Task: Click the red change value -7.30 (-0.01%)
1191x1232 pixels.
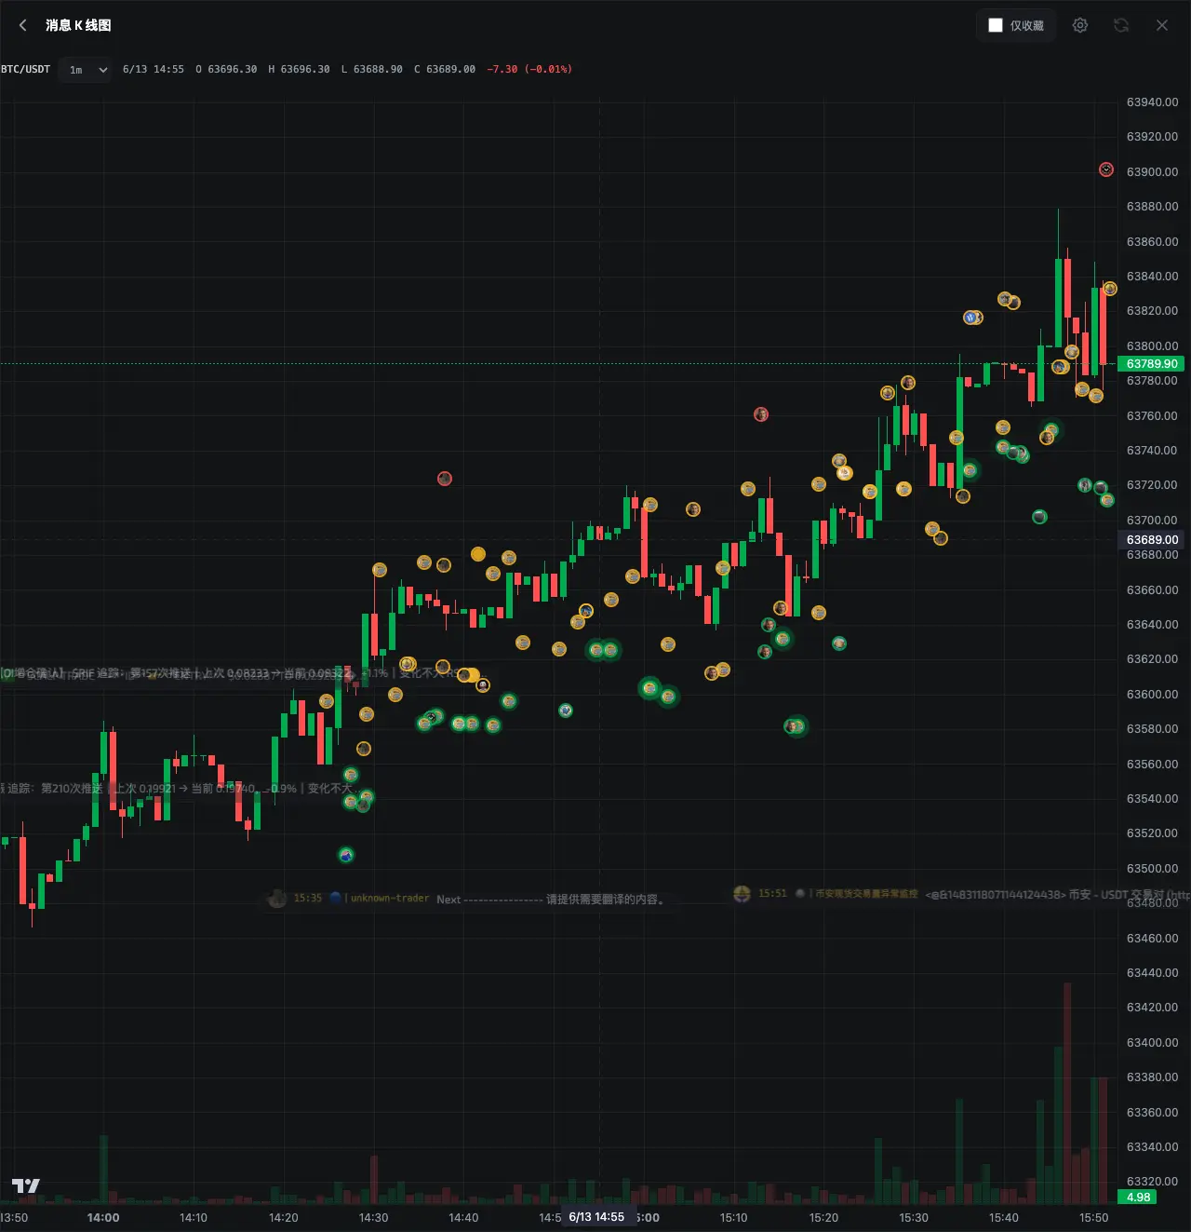Action: pos(529,69)
